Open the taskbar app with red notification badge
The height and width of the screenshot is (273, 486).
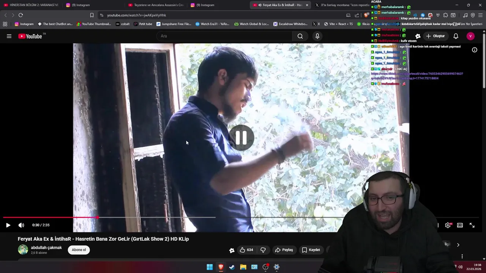click(265, 267)
